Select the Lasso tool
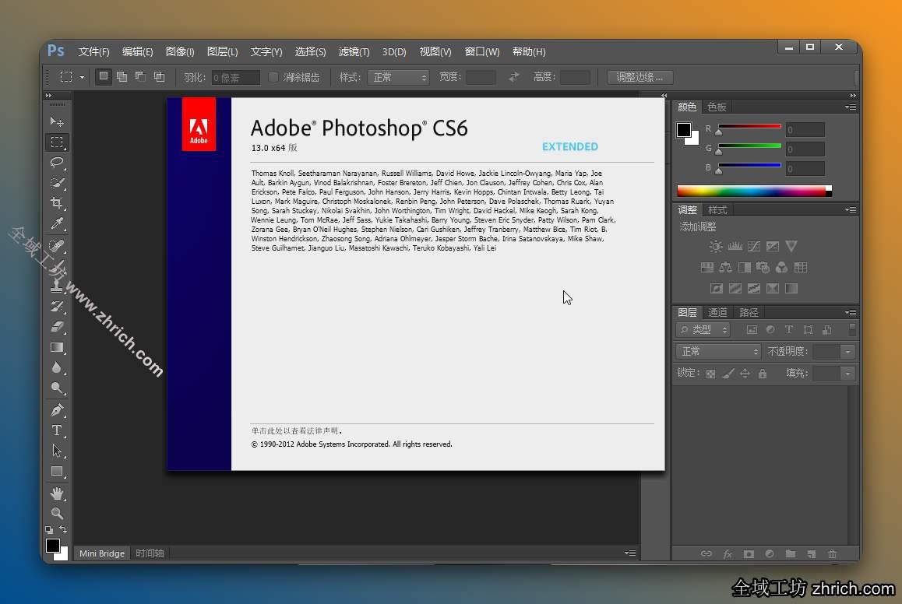 click(57, 163)
